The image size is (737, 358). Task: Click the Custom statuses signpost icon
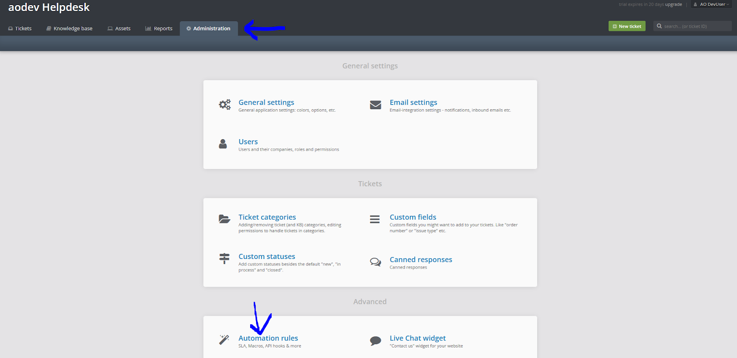pyautogui.click(x=224, y=258)
